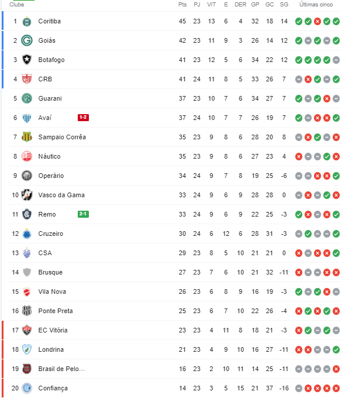Open the Náutico team link
352x398 pixels.
(50, 156)
